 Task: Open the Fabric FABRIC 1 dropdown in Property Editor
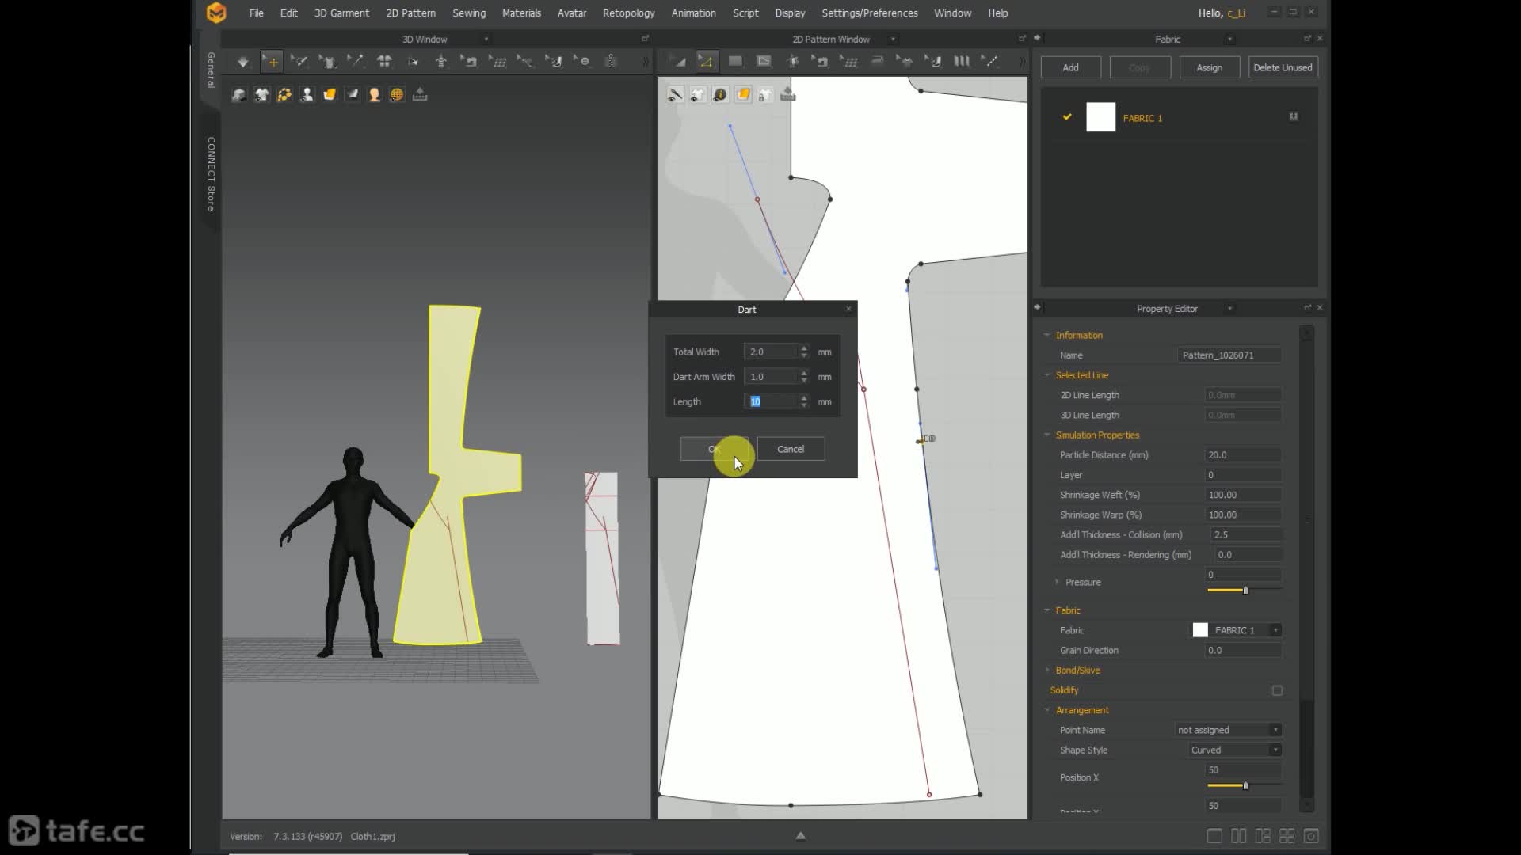(1275, 630)
